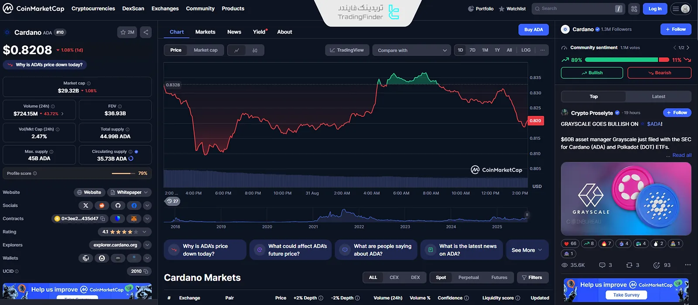The image size is (698, 305).
Task: Expand the Whitepaper dropdown
Action: [x=129, y=192]
